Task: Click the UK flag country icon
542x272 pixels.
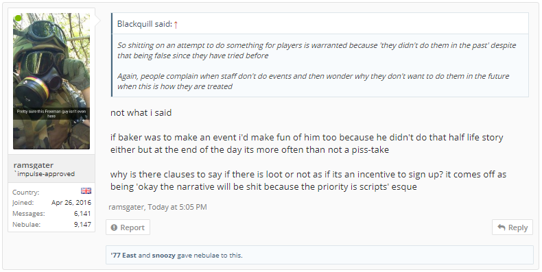Action: 86,191
